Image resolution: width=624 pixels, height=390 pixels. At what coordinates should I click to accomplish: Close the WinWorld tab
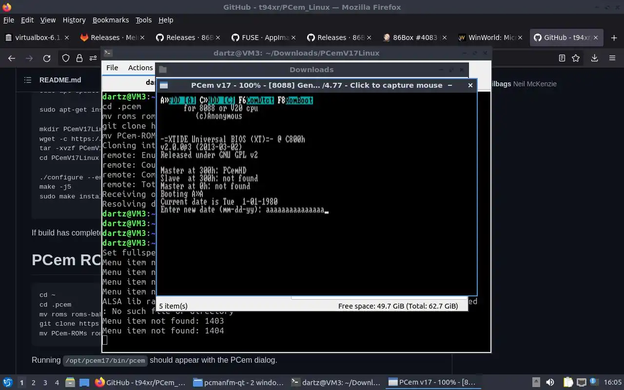520,38
